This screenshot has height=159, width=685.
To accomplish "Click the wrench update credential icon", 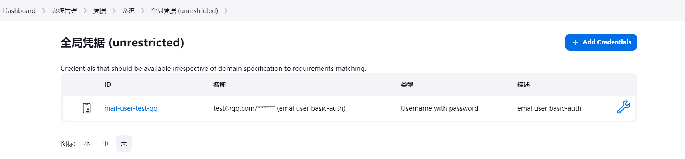I will (623, 107).
